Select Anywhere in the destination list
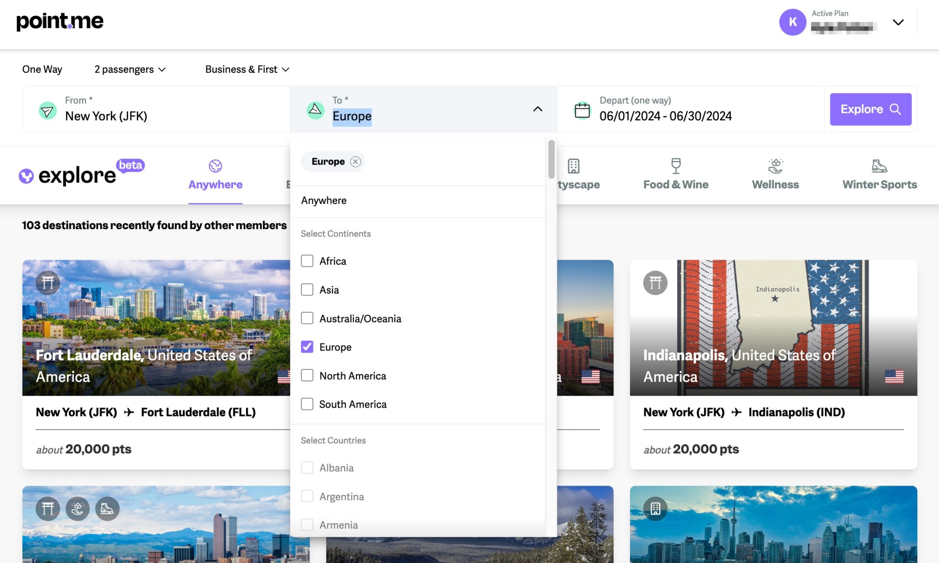The width and height of the screenshot is (939, 563). (x=324, y=200)
